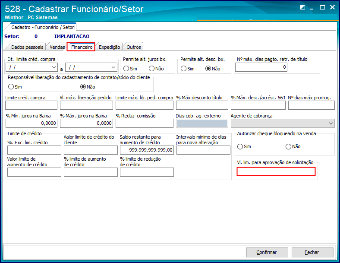Close the Cadastrar Funcionário/Setor window
This screenshot has height=263, width=340.
click(x=332, y=7)
